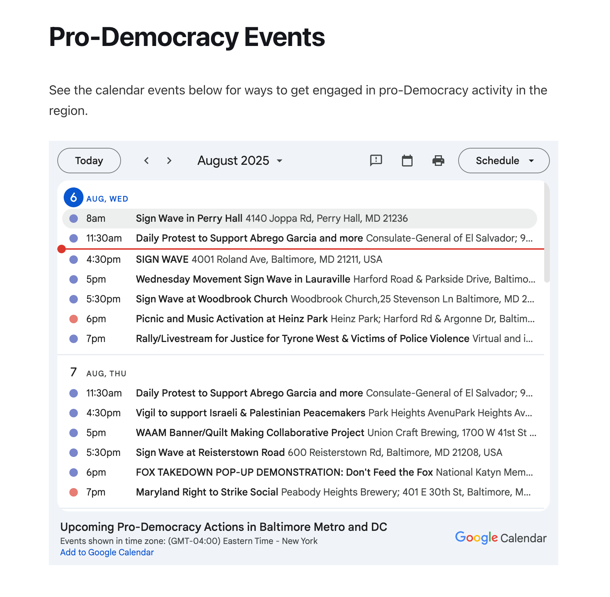Select the WAAM Banner/Quilt Making event
Image resolution: width=610 pixels, height=597 pixels.
pos(250,433)
